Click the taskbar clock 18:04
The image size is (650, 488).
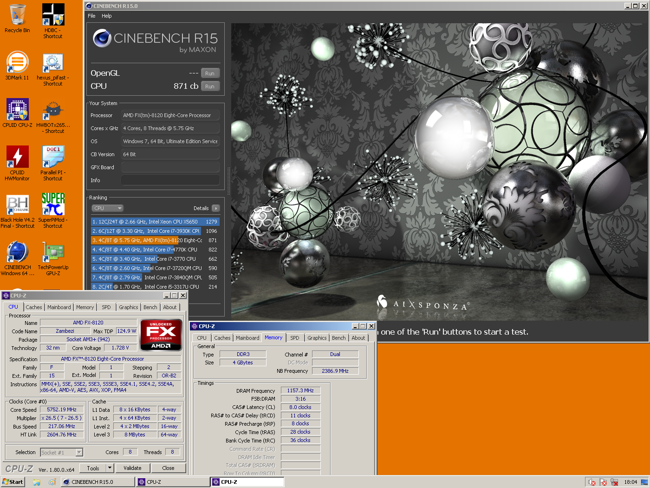[x=630, y=482]
